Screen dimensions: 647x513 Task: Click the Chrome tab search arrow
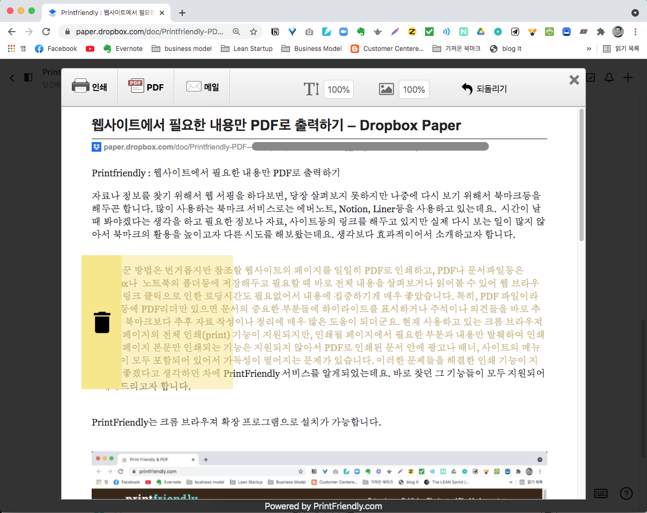pos(635,12)
